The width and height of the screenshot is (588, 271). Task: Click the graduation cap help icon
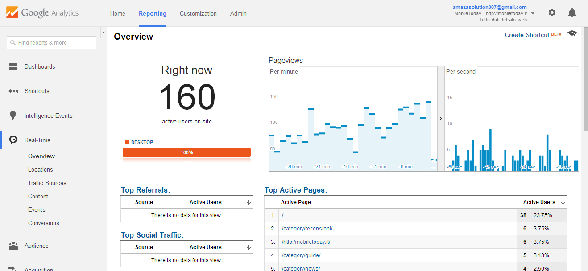[x=571, y=33]
